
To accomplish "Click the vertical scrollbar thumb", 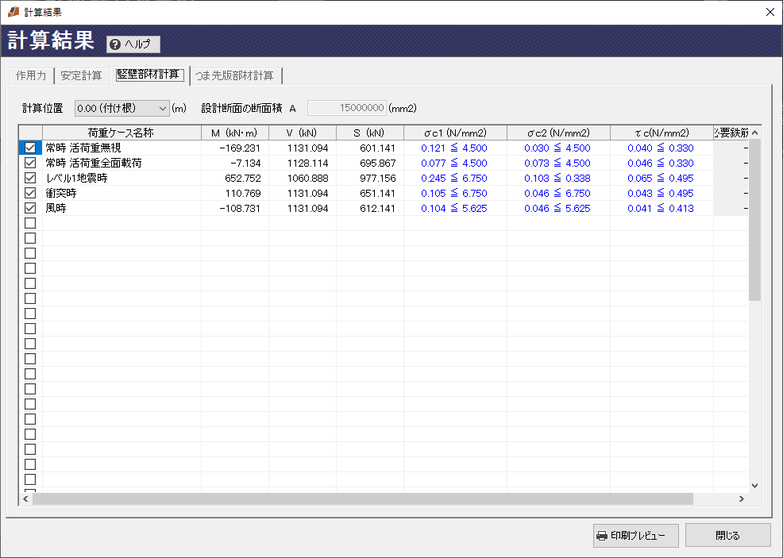I will pyautogui.click(x=755, y=220).
